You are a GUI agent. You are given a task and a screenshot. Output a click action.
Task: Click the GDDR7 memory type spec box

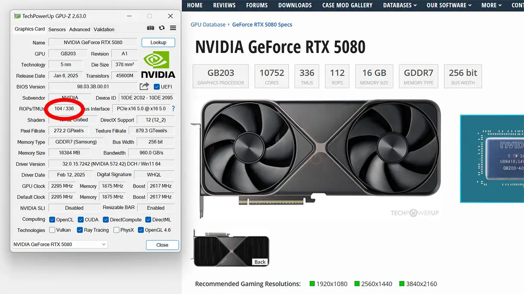(418, 77)
